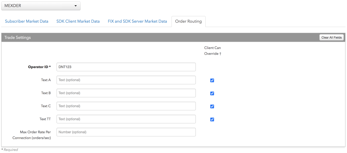This screenshot has width=347, height=153.
Task: Uncheck Client Can Override for Text B
Action: (x=212, y=93)
